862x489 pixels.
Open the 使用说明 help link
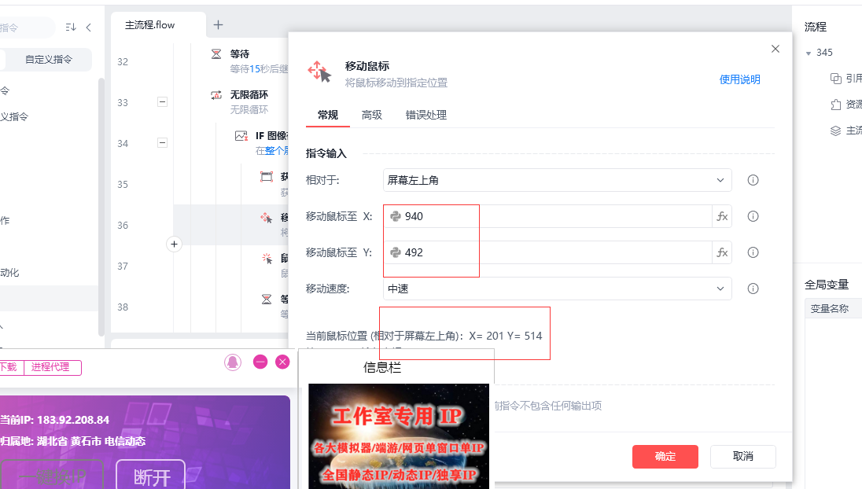click(x=739, y=79)
